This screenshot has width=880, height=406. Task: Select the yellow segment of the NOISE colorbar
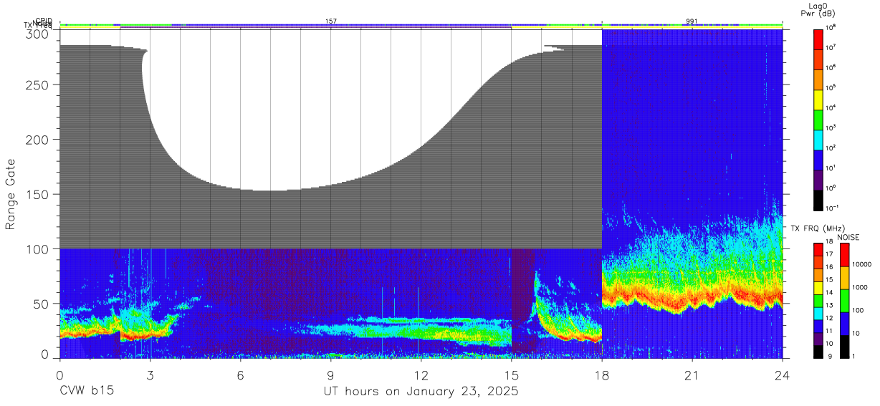845,278
